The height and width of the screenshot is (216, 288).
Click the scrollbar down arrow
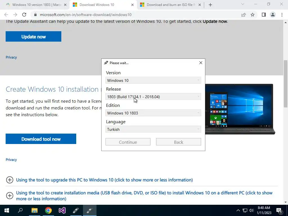(286, 202)
